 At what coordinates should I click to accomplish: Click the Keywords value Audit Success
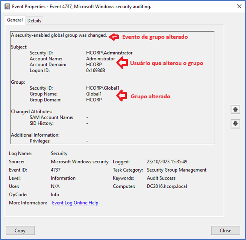pyautogui.click(x=161, y=178)
